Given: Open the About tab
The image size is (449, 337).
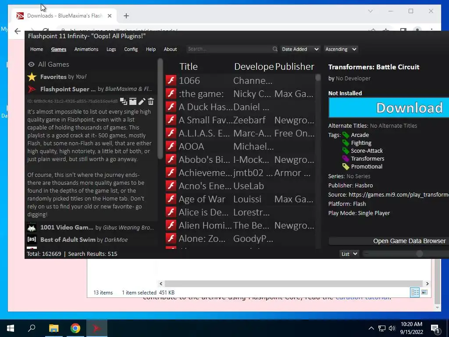Looking at the screenshot, I should tap(170, 49).
